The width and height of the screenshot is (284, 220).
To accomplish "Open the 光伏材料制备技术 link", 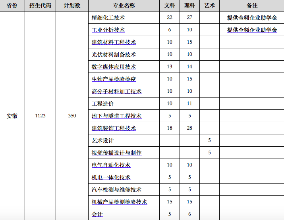I will point(114,54).
